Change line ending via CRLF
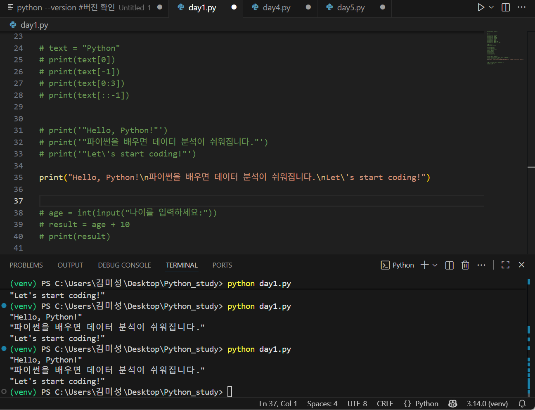The image size is (535, 410). [x=385, y=404]
